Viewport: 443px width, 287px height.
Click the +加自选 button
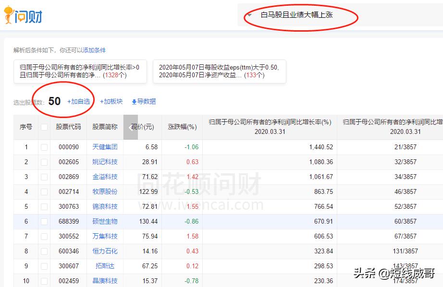78,101
